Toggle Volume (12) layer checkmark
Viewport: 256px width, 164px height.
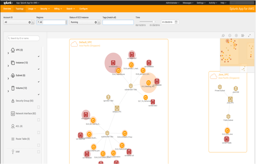point(39,94)
